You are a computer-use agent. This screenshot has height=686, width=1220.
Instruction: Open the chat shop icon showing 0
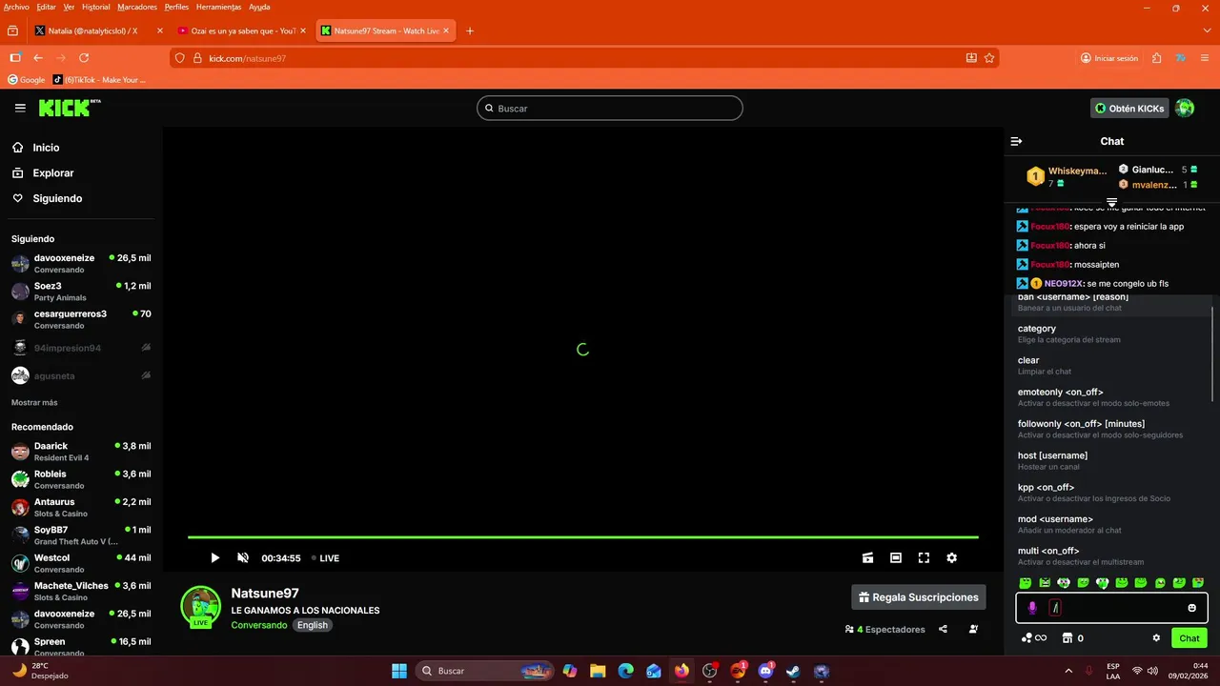pyautogui.click(x=1072, y=638)
